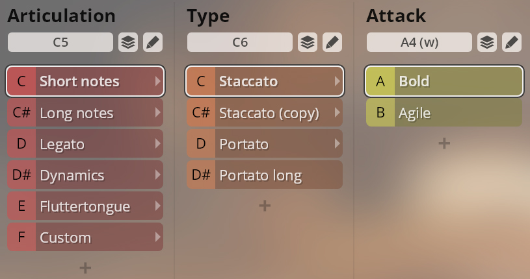
Task: Add a new entry to Articulation list
Action: [85, 267]
